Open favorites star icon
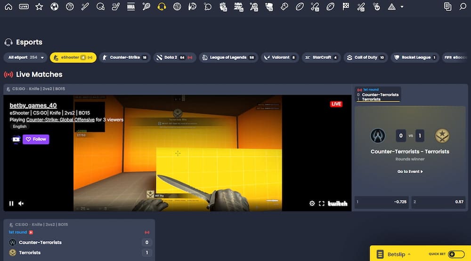This screenshot has height=261, width=471. [x=39, y=7]
